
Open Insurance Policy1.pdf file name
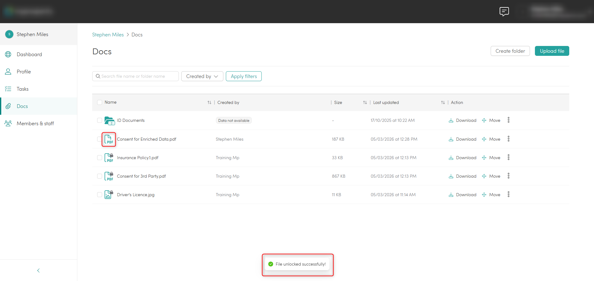138,158
